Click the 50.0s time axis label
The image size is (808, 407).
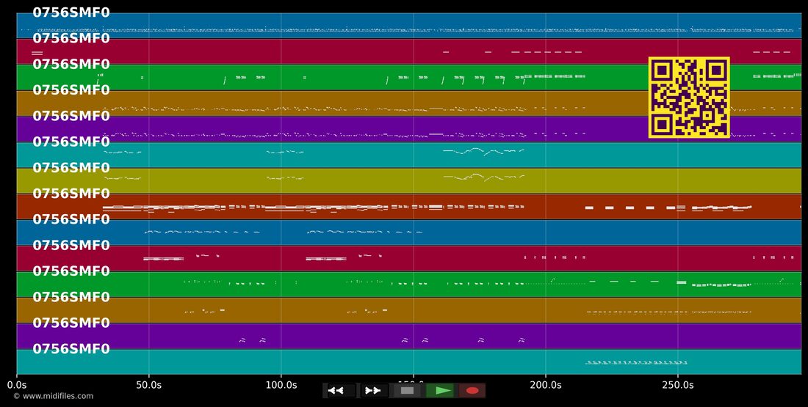149,384
